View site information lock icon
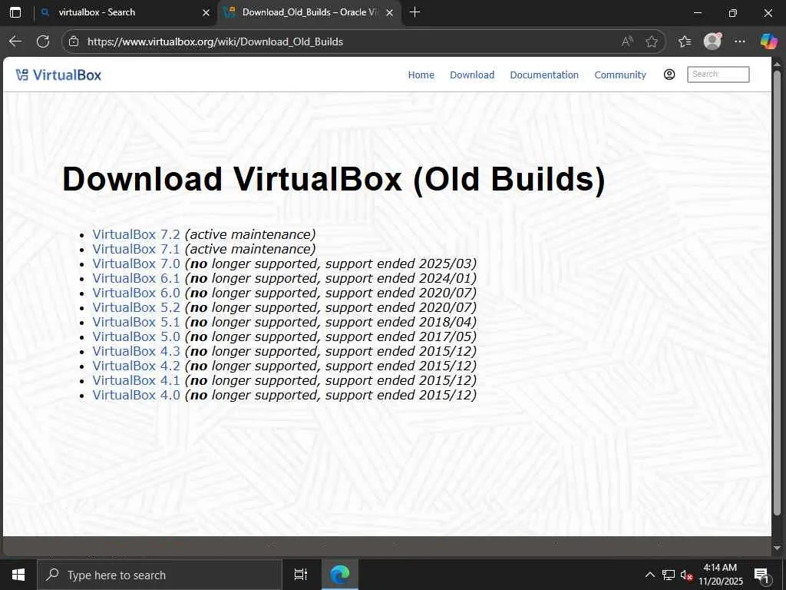Image resolution: width=786 pixels, height=590 pixels. (x=74, y=41)
